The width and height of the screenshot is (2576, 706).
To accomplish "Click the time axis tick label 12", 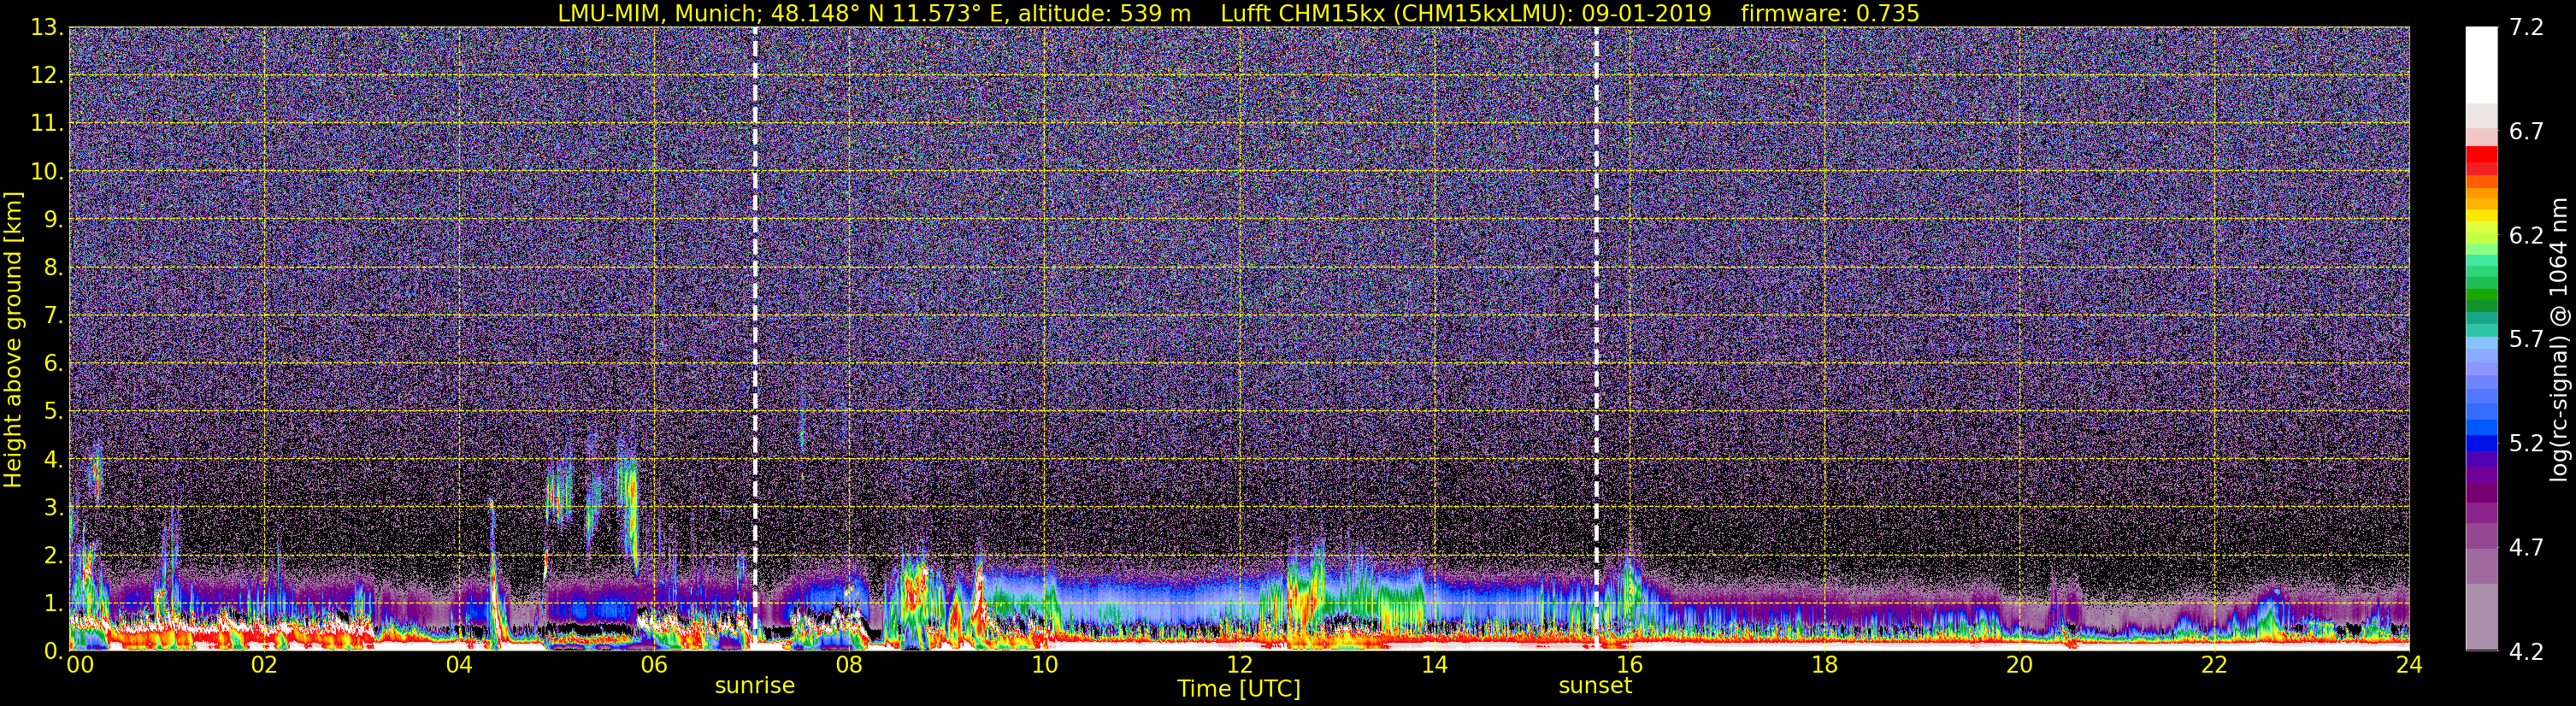I will (x=1239, y=665).
